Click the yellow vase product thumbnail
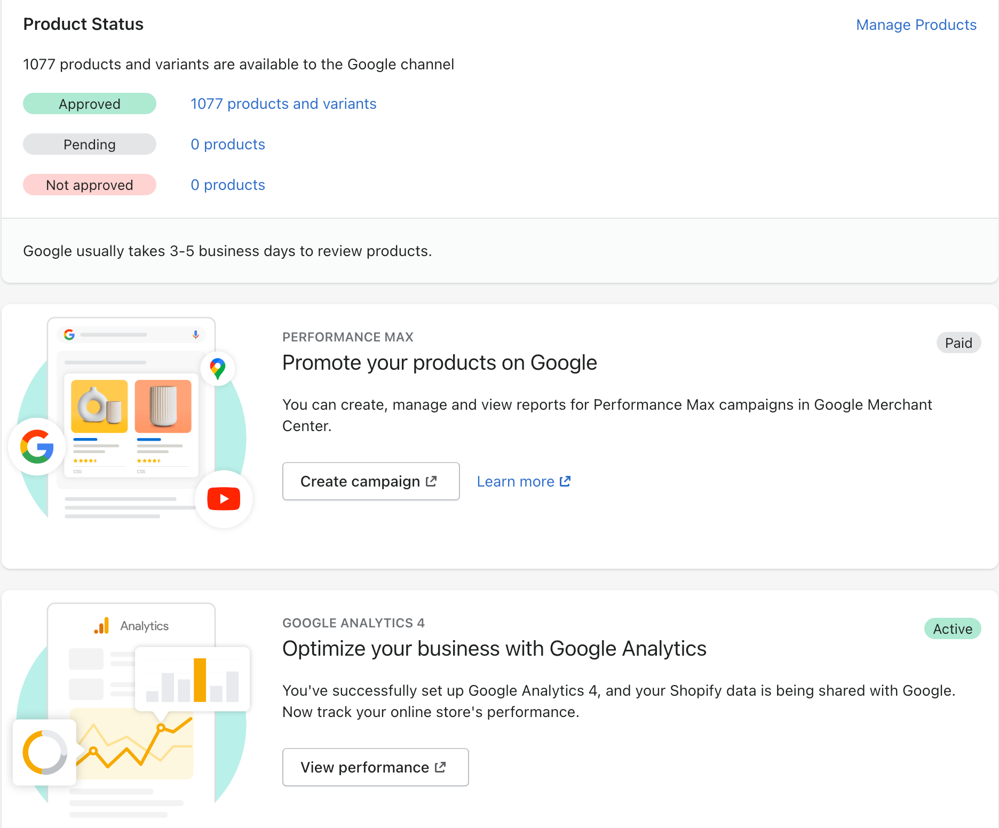This screenshot has width=999, height=828. tap(99, 406)
